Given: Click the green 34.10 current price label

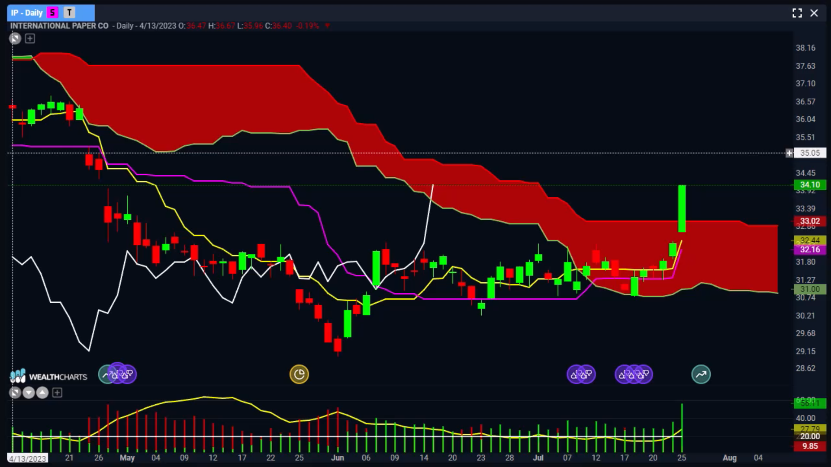Looking at the screenshot, I should [810, 185].
